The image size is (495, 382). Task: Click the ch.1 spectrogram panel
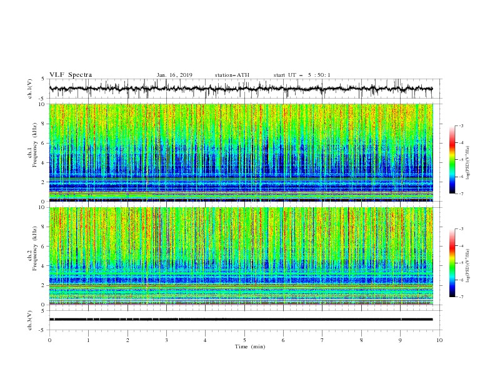click(241, 152)
